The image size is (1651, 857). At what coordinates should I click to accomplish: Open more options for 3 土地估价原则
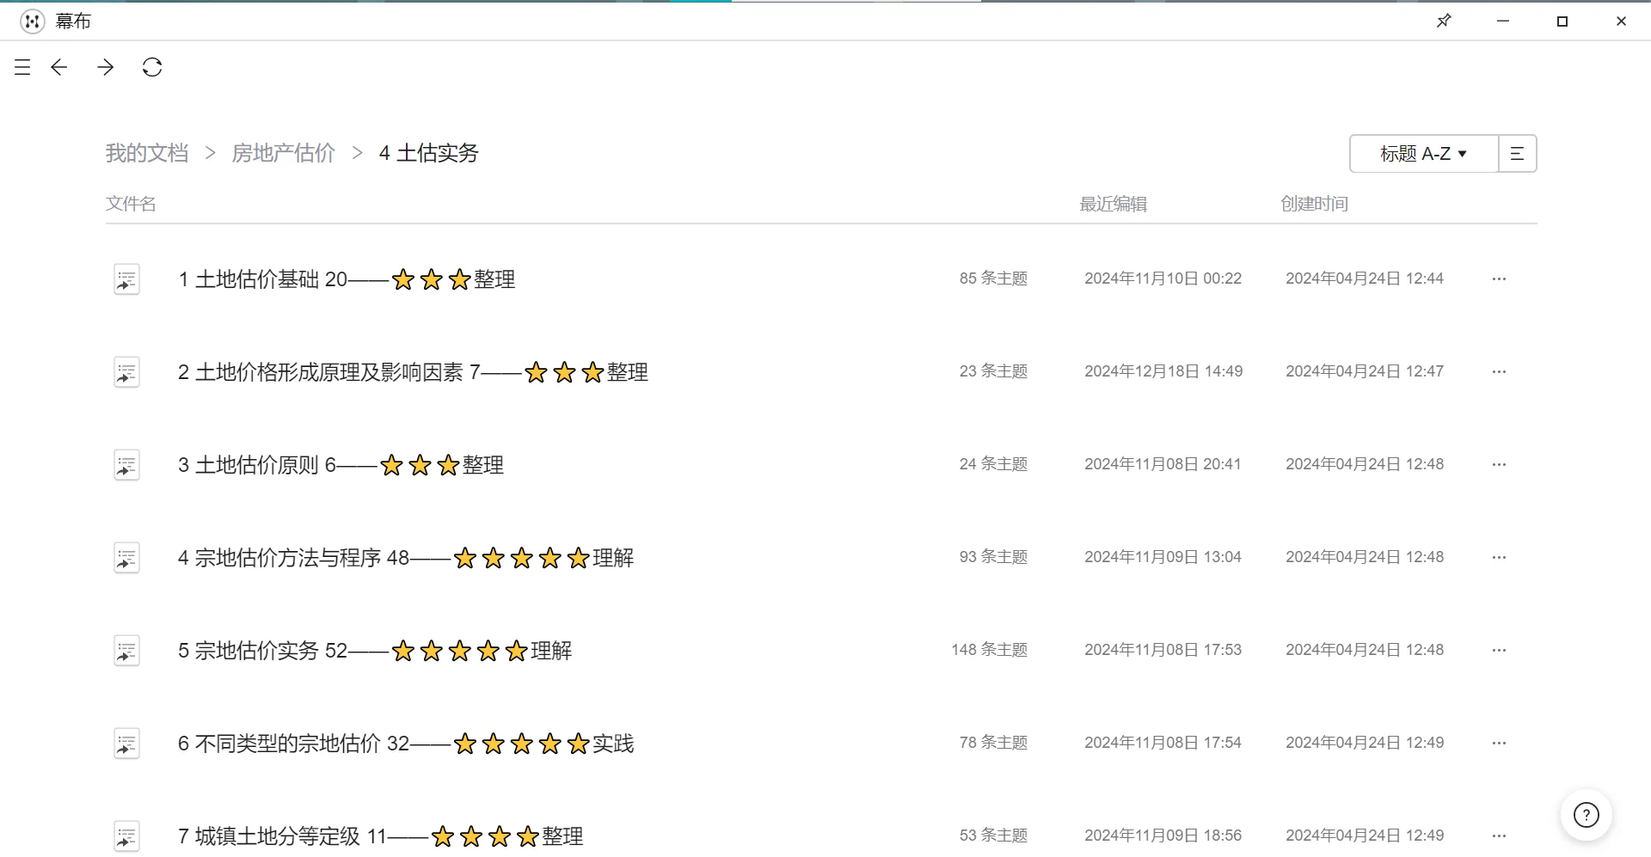pyautogui.click(x=1499, y=464)
